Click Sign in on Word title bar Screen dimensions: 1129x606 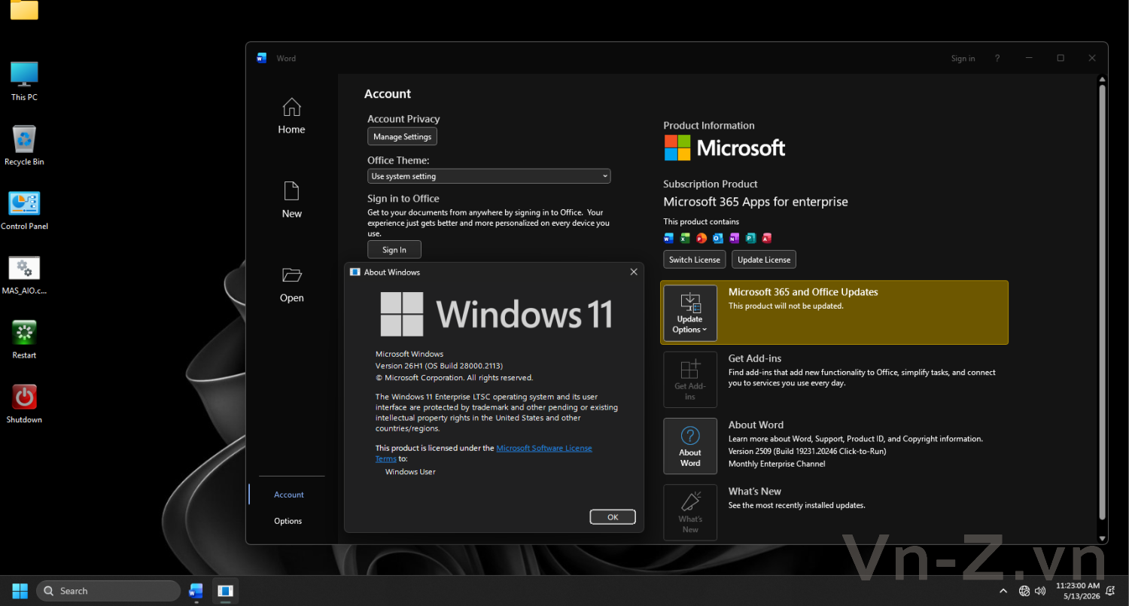pyautogui.click(x=963, y=58)
